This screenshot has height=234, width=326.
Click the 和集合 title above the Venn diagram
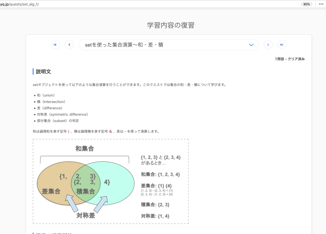85,148
